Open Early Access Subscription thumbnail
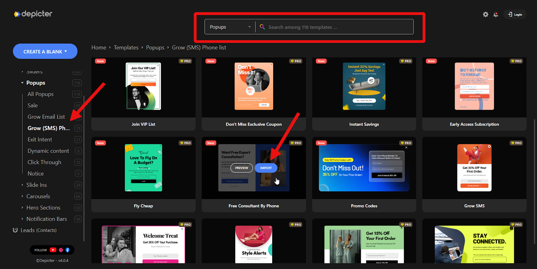 [x=474, y=86]
